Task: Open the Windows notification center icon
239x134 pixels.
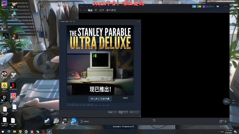Action: pyautogui.click(x=235, y=132)
